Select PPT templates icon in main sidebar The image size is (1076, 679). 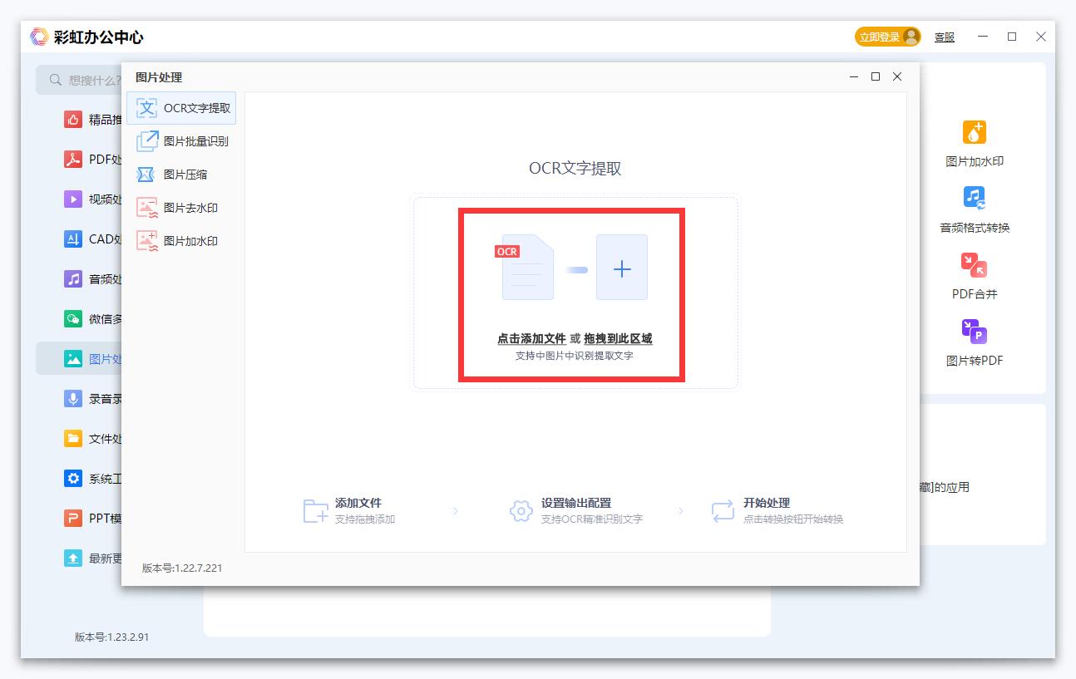pyautogui.click(x=73, y=518)
